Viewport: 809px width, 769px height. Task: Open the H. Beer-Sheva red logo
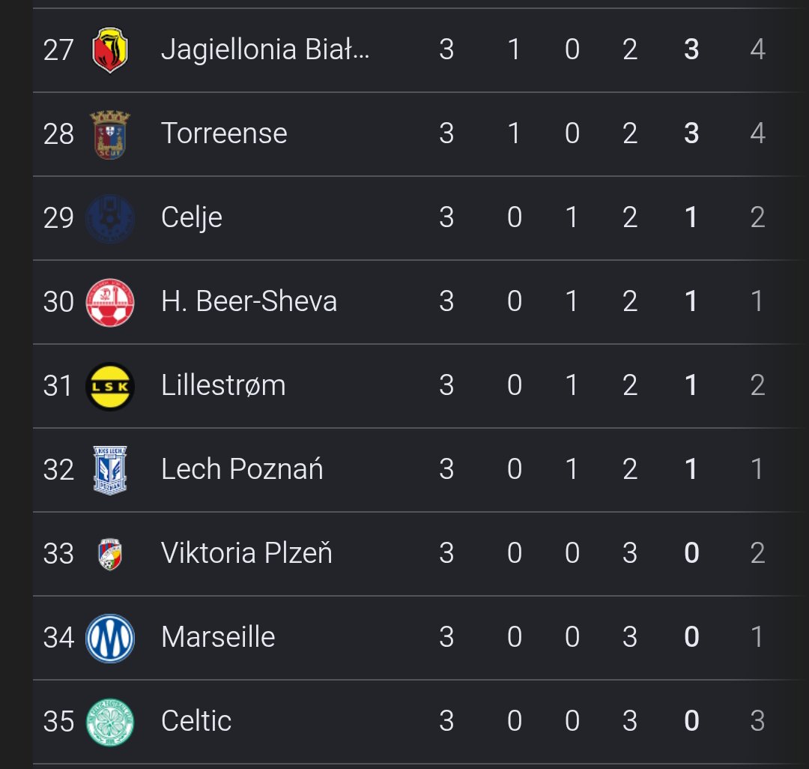tap(110, 303)
